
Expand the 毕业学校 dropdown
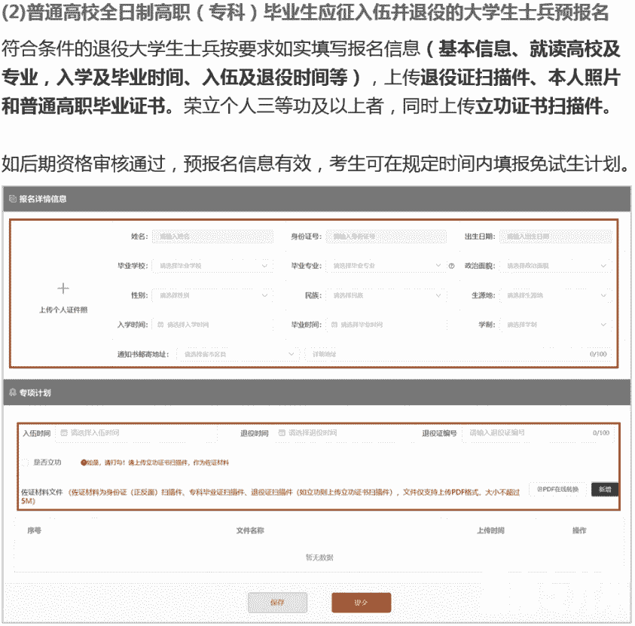tap(212, 266)
